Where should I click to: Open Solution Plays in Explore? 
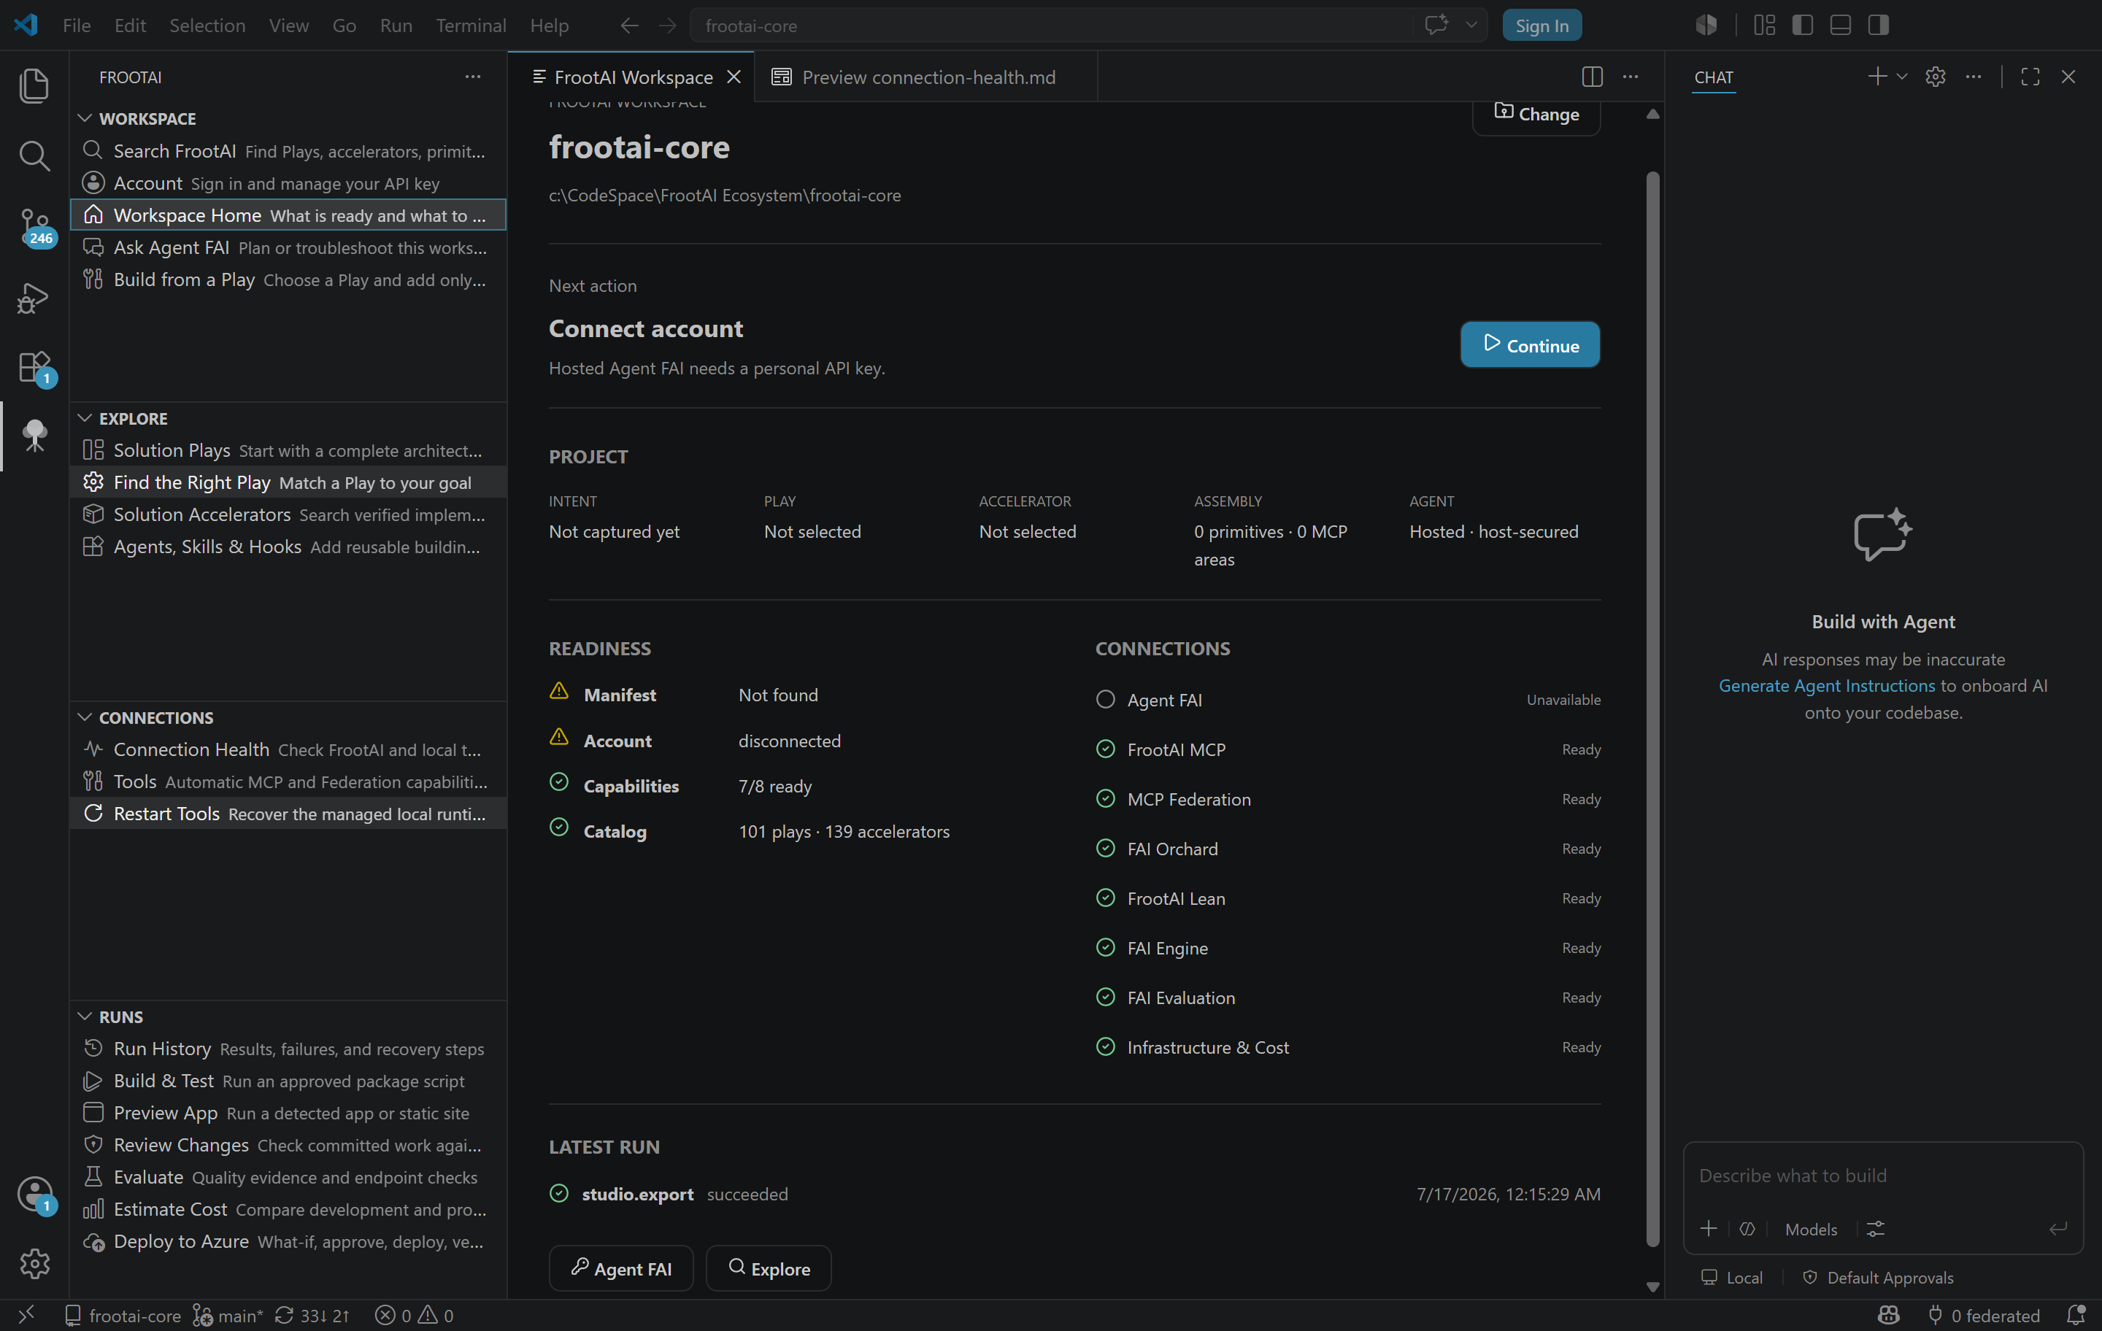pyautogui.click(x=288, y=450)
